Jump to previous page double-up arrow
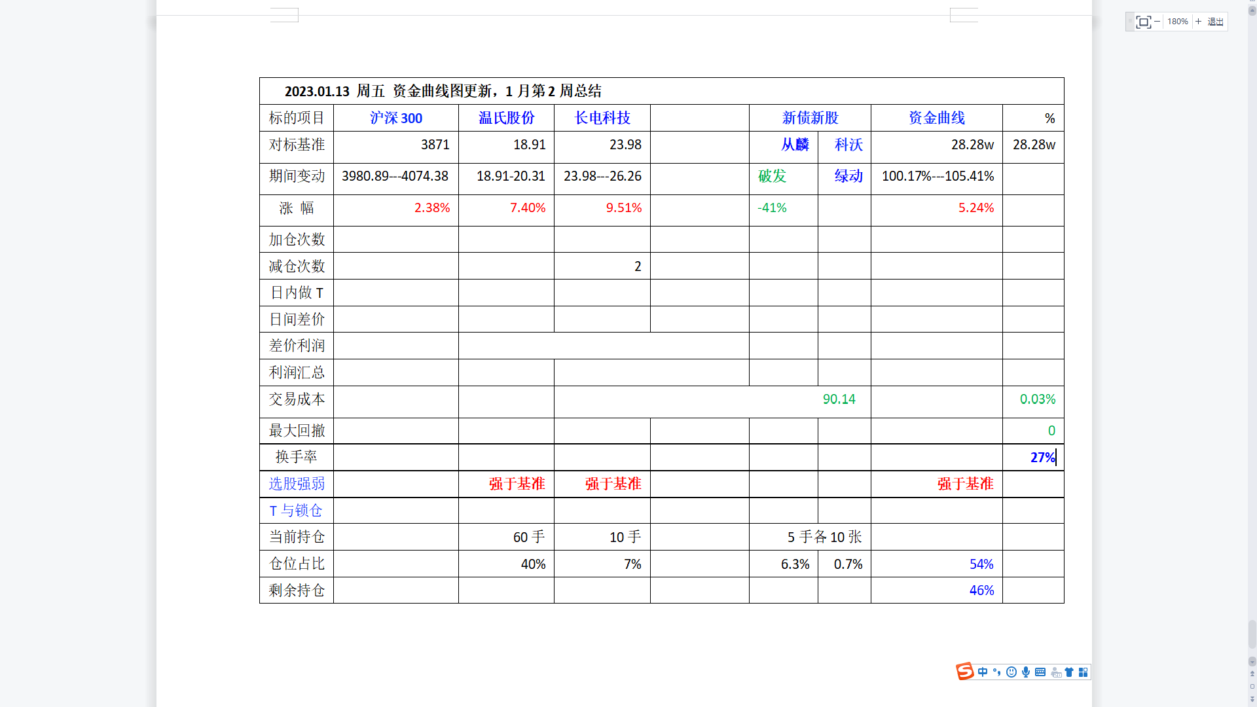1257x707 pixels. pyautogui.click(x=1252, y=673)
